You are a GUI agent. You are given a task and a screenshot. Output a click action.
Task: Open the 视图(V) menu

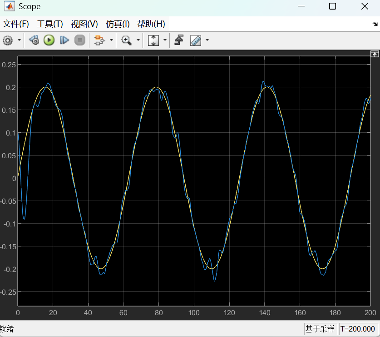(x=84, y=24)
